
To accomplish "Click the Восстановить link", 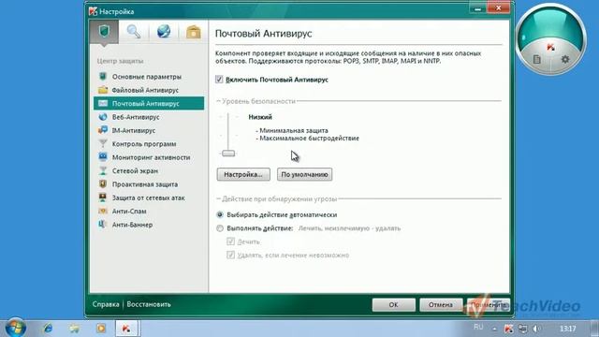I will tap(149, 304).
